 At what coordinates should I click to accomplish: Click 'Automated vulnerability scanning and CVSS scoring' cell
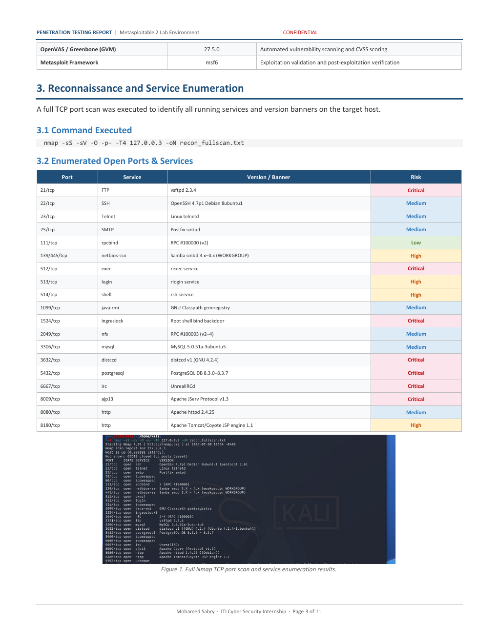click(x=359, y=49)
